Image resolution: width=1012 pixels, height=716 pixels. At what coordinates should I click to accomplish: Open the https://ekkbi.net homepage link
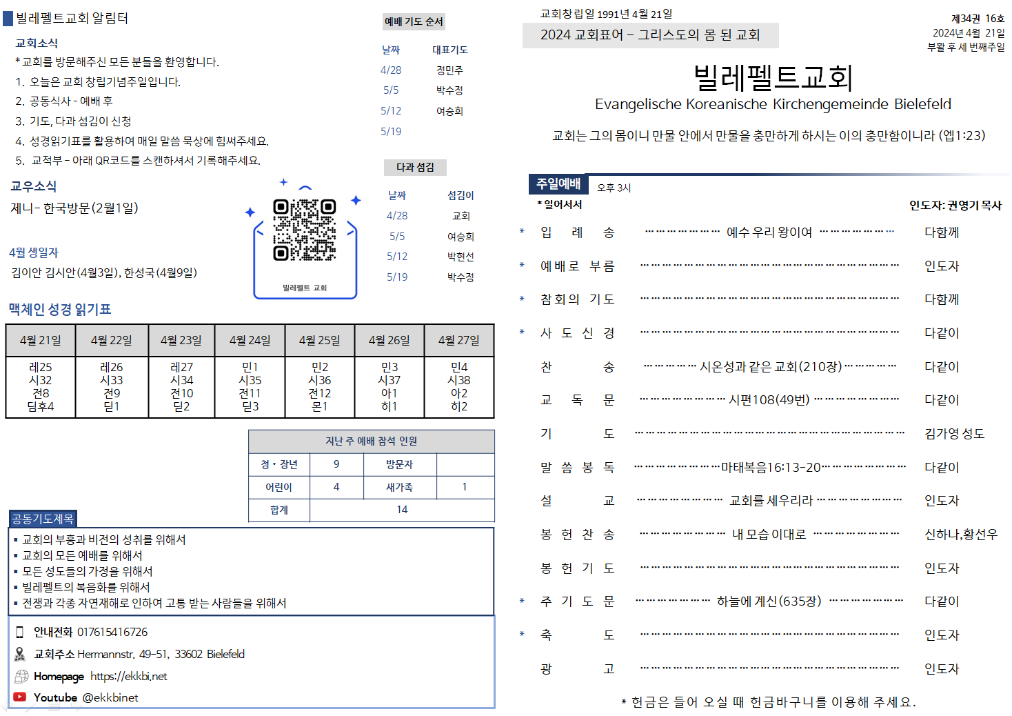(x=128, y=676)
